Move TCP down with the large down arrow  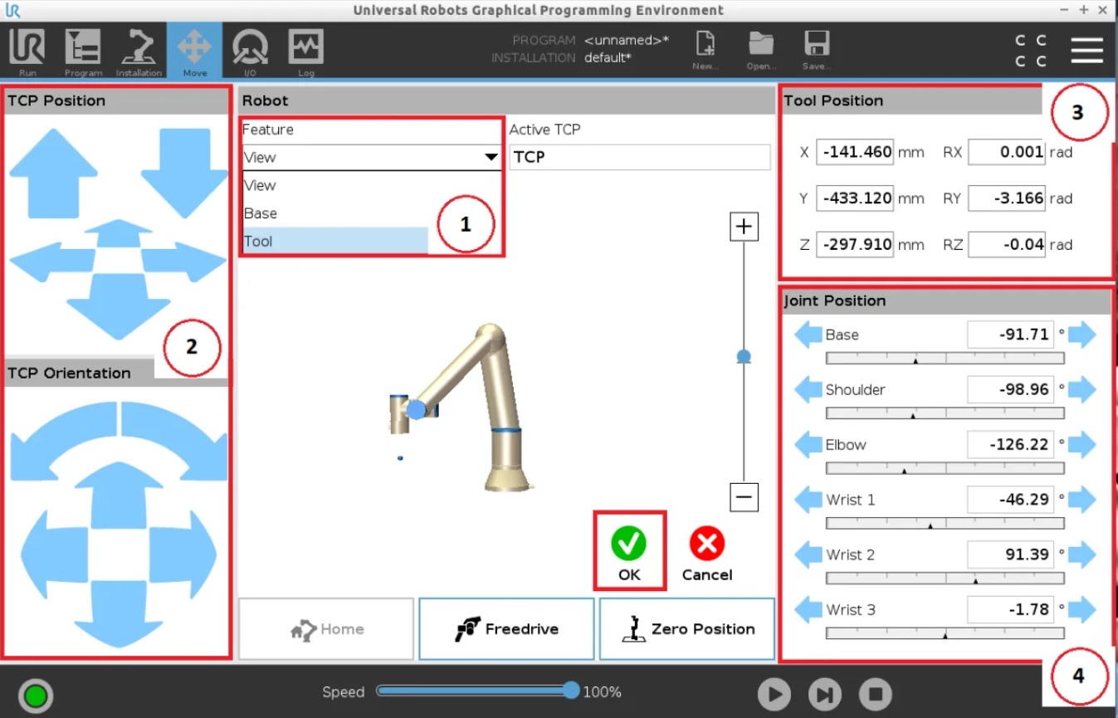(184, 173)
